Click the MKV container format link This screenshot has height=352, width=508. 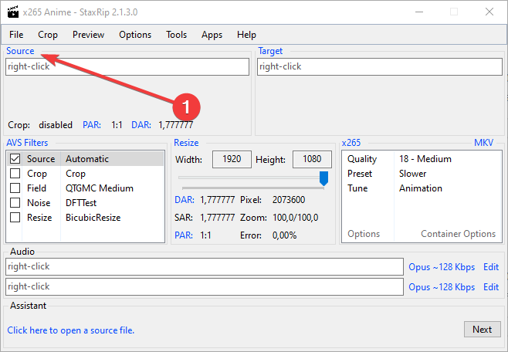pos(483,143)
